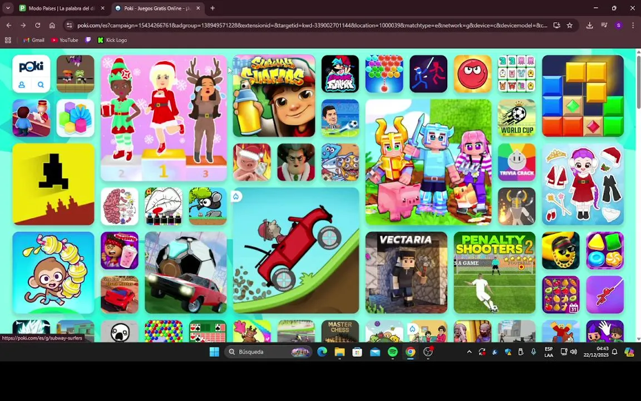Open the browser downloads icon
The height and width of the screenshot is (401, 641).
[x=589, y=26]
